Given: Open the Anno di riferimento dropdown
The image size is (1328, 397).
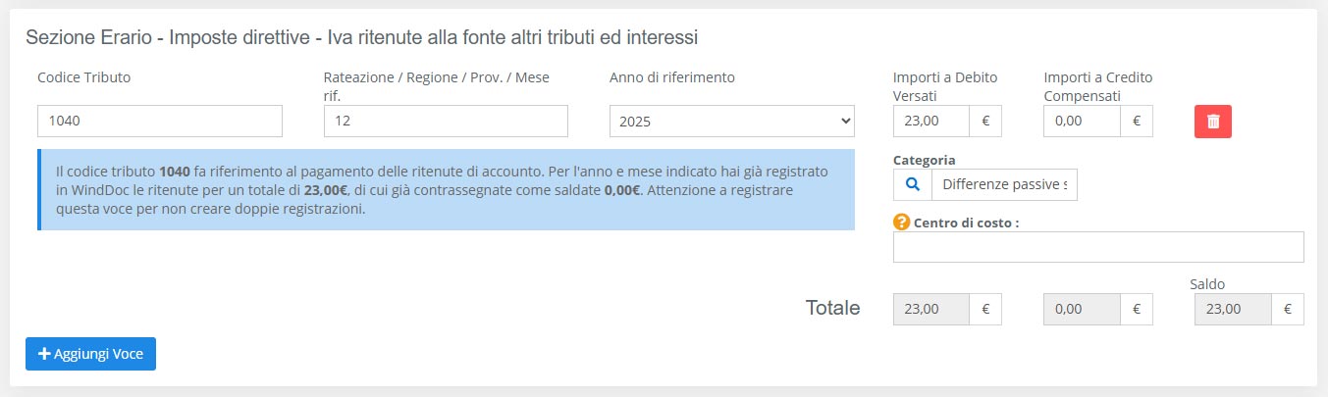Looking at the screenshot, I should 731,122.
